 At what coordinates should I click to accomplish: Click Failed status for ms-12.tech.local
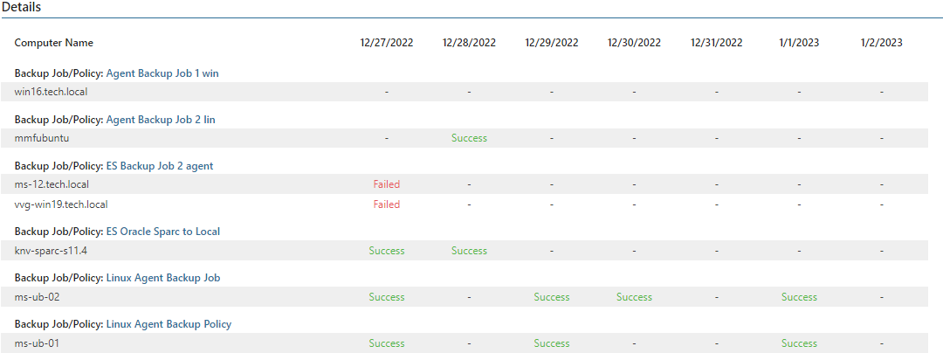tap(387, 184)
